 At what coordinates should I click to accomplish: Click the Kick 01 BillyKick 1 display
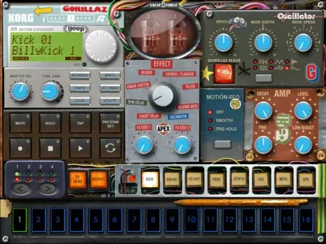pos(46,47)
